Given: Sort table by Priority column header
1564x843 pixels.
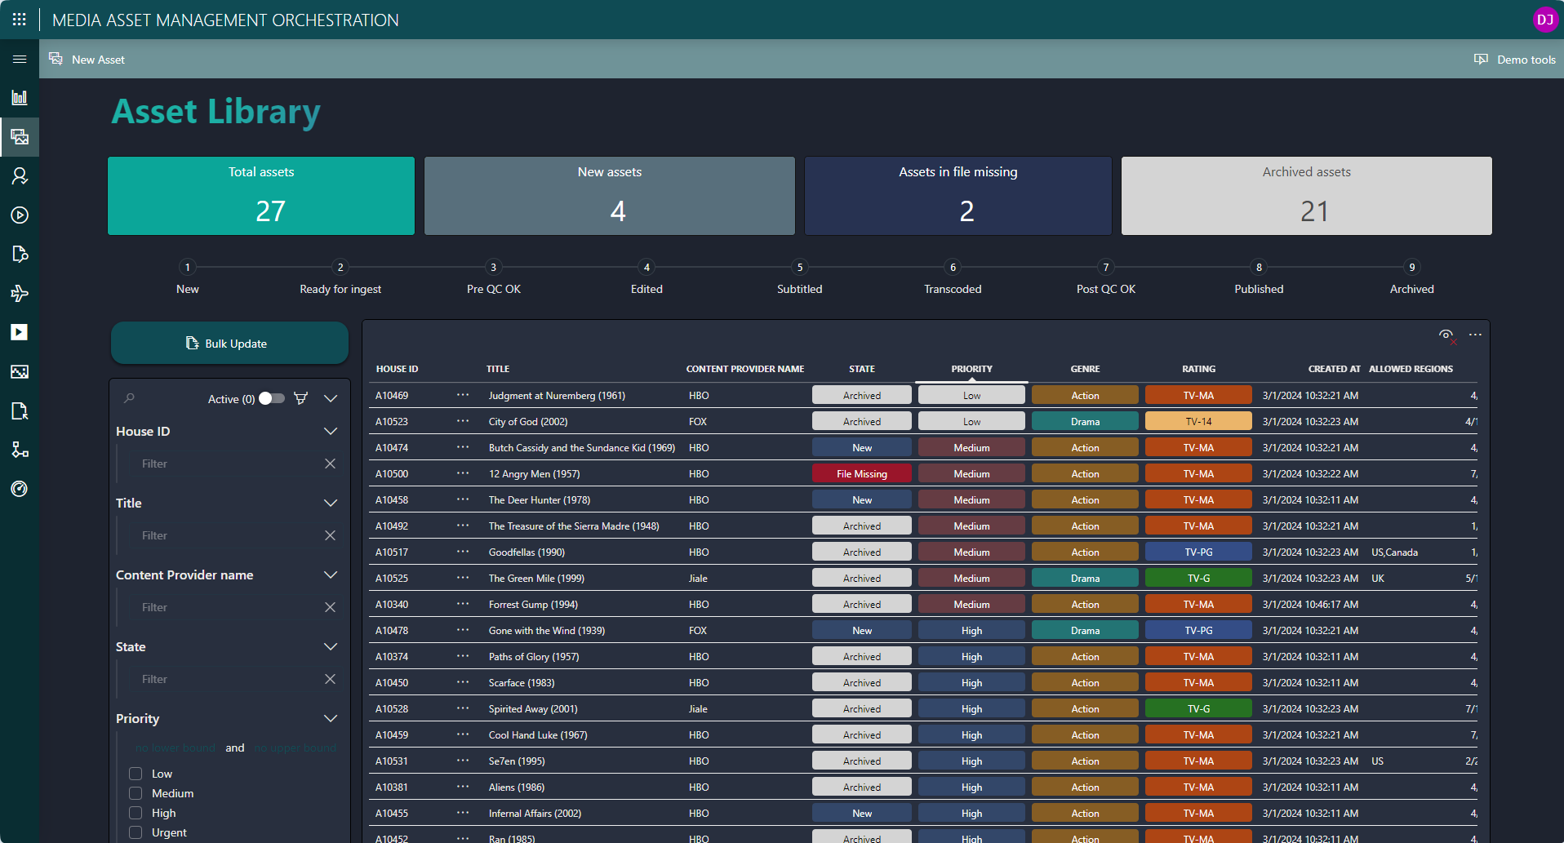Looking at the screenshot, I should 971,369.
